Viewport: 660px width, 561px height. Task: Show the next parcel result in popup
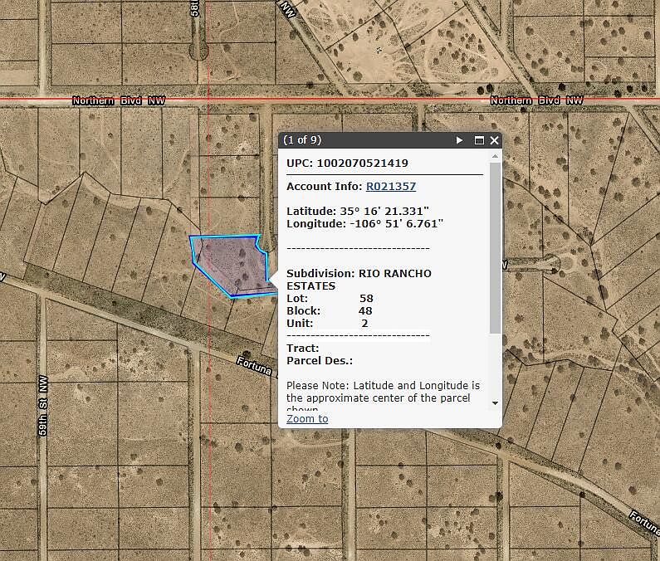[x=460, y=140]
